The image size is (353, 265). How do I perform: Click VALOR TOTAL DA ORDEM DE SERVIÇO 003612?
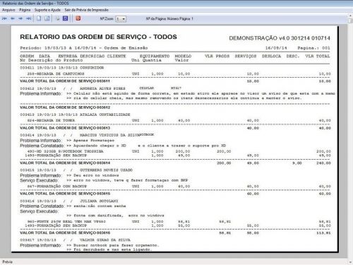click(x=65, y=107)
